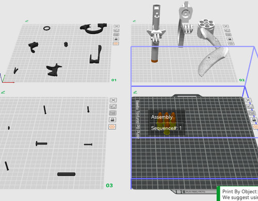Edit plate 01 name with green pencil

click(27, 21)
